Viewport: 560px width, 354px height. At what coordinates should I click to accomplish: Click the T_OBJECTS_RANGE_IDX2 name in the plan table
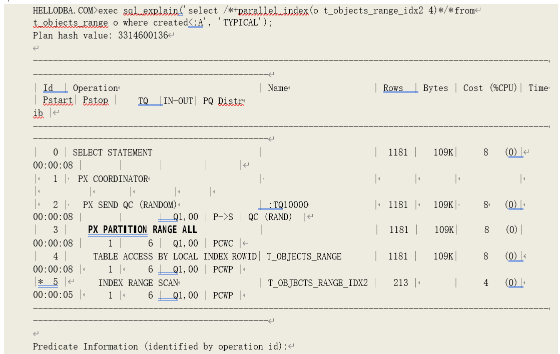point(318,283)
